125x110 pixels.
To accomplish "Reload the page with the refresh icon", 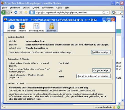I will [x=16, y=13].
